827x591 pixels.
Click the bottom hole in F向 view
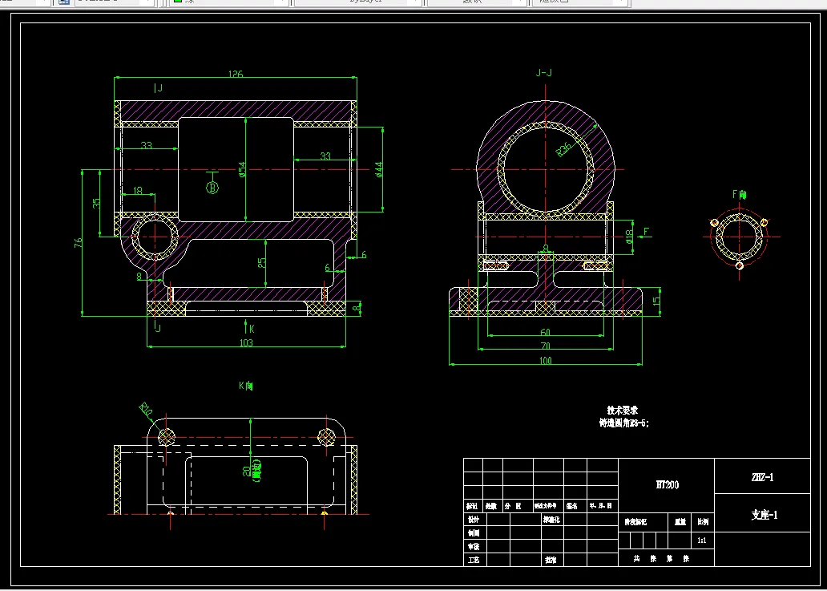(x=740, y=265)
